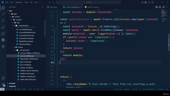Click the errors and warnings status item
Image resolution: width=170 pixels, height=96 pixels.
18,89
